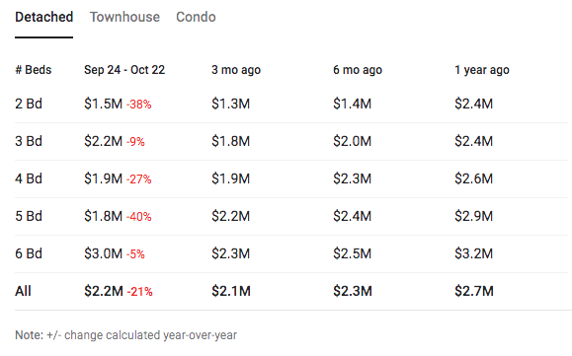Click the 1 year ago column header
This screenshot has width=572, height=356.
[482, 70]
